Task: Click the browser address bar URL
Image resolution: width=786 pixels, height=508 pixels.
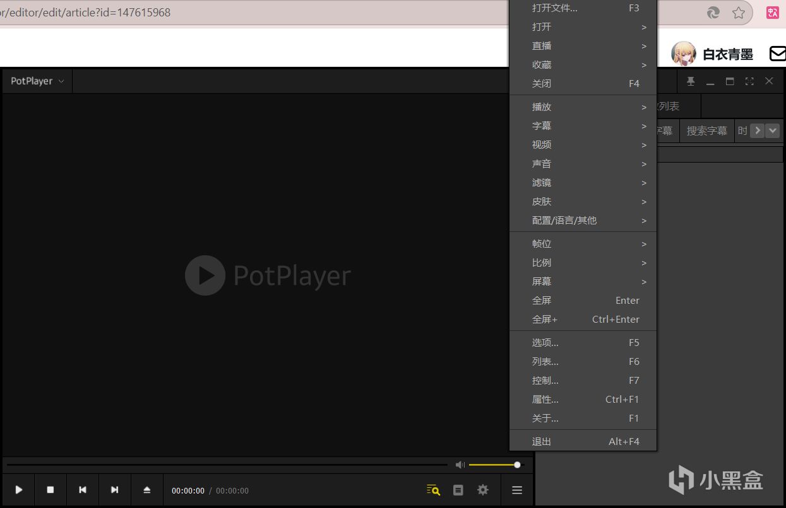Action: coord(85,13)
